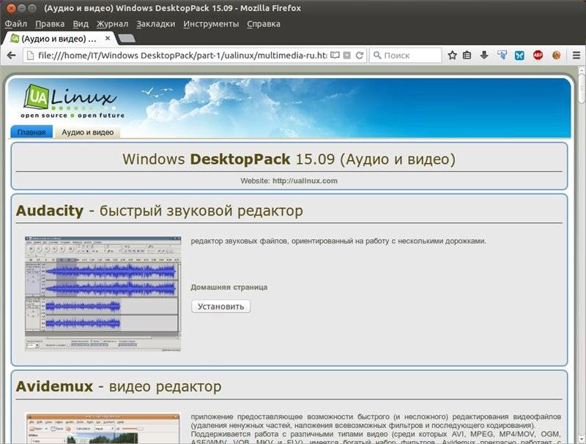586x444 pixels.
Task: Open Audacity Домашняя страница link
Action: (x=229, y=287)
